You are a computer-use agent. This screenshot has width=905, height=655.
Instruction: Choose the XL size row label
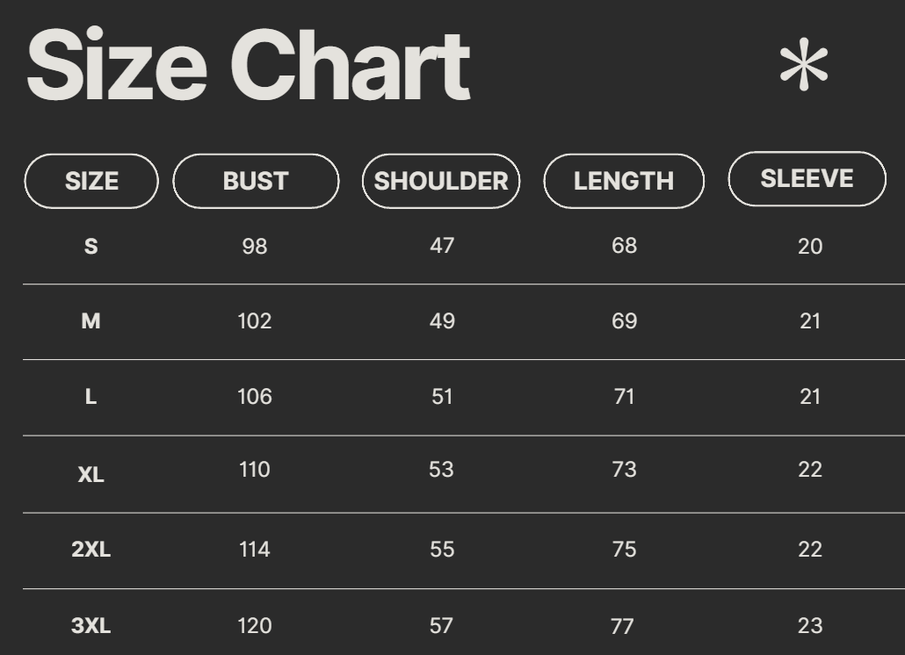click(x=90, y=475)
